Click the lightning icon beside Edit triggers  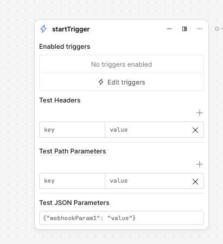[x=101, y=82]
